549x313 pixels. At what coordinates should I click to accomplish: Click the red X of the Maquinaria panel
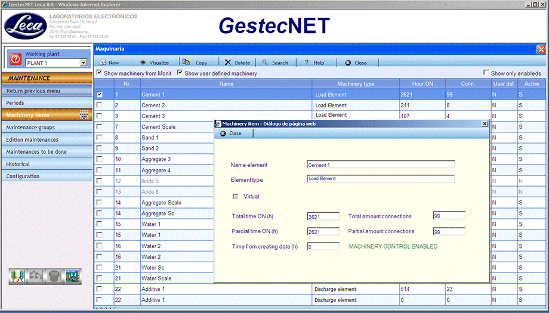pyautogui.click(x=541, y=49)
